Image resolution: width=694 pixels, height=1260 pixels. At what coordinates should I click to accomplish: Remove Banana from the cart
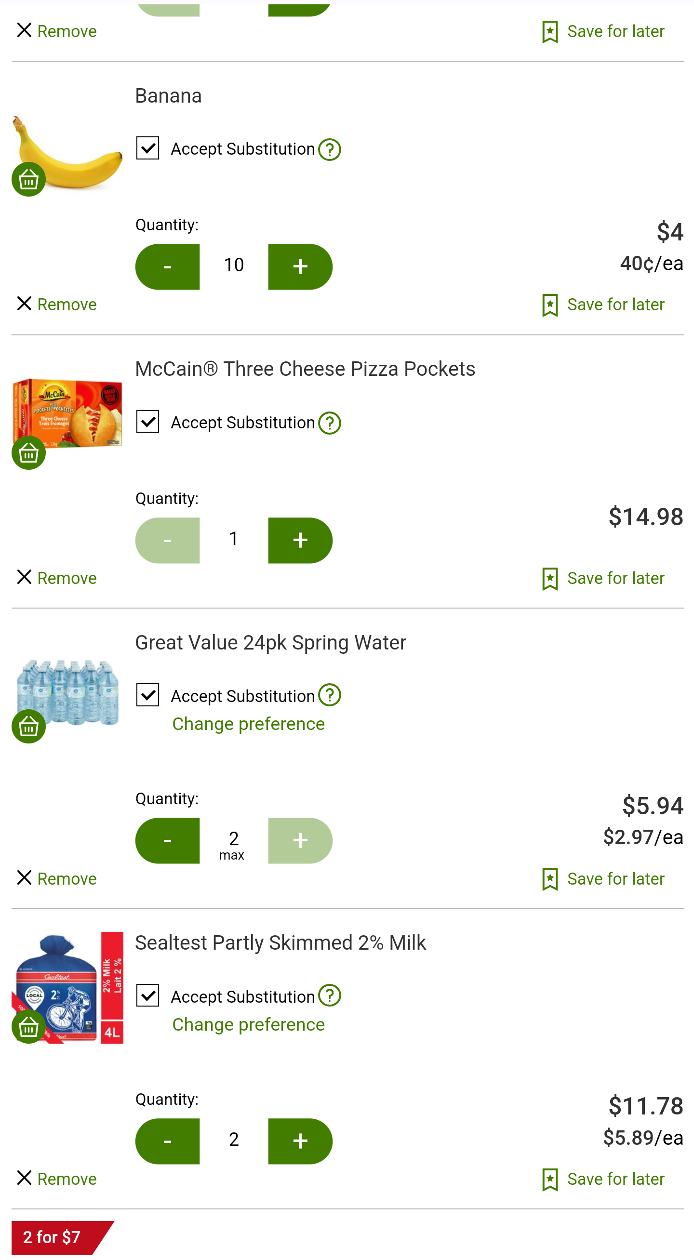click(x=57, y=304)
